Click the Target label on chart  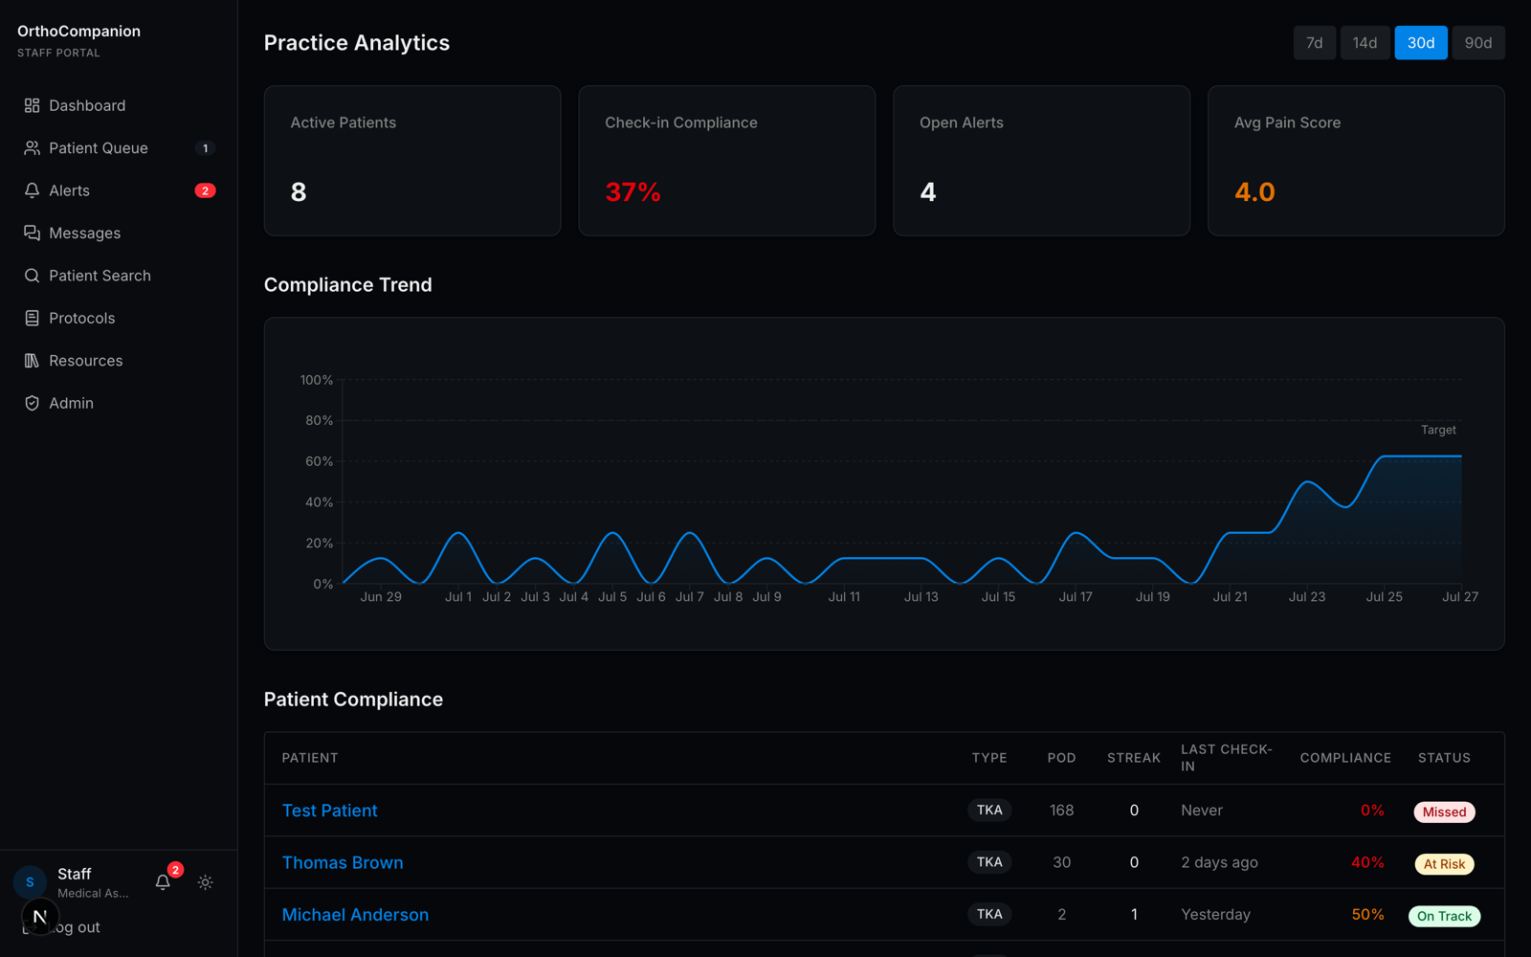pyautogui.click(x=1438, y=430)
